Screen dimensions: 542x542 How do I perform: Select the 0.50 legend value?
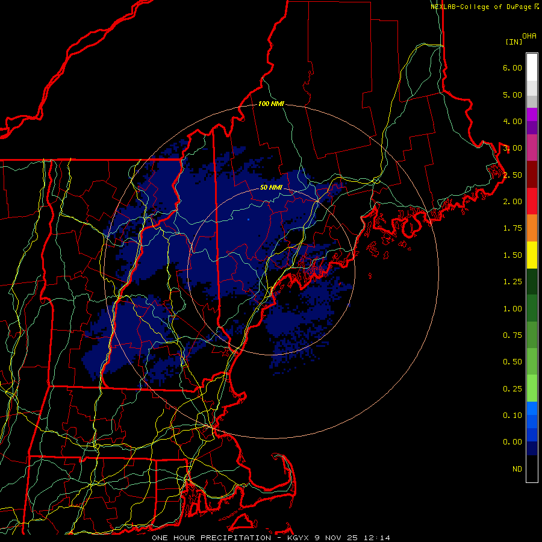pos(512,362)
